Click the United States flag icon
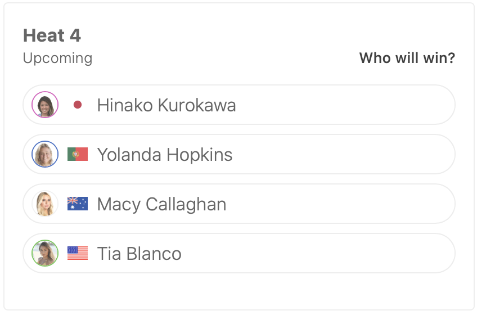477x315 pixels. click(x=78, y=253)
